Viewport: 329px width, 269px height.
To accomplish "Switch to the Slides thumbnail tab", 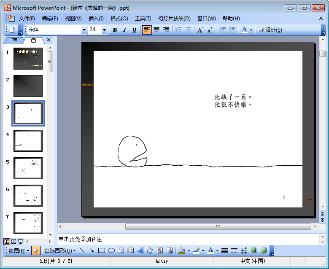I will [34, 40].
